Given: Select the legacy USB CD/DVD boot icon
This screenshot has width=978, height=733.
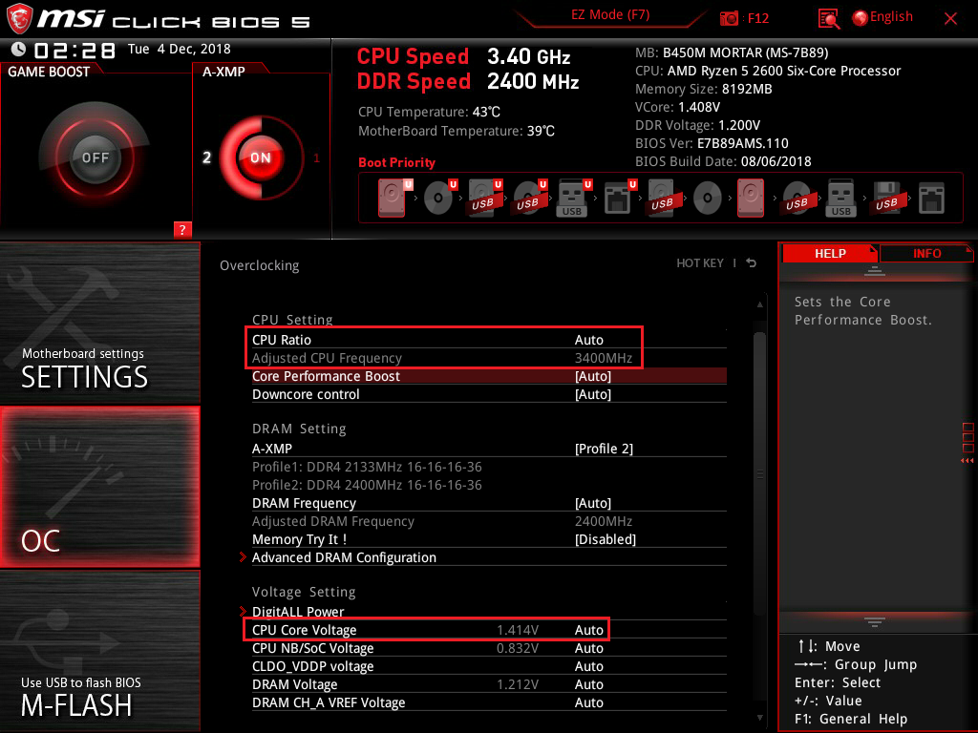Looking at the screenshot, I should [797, 199].
